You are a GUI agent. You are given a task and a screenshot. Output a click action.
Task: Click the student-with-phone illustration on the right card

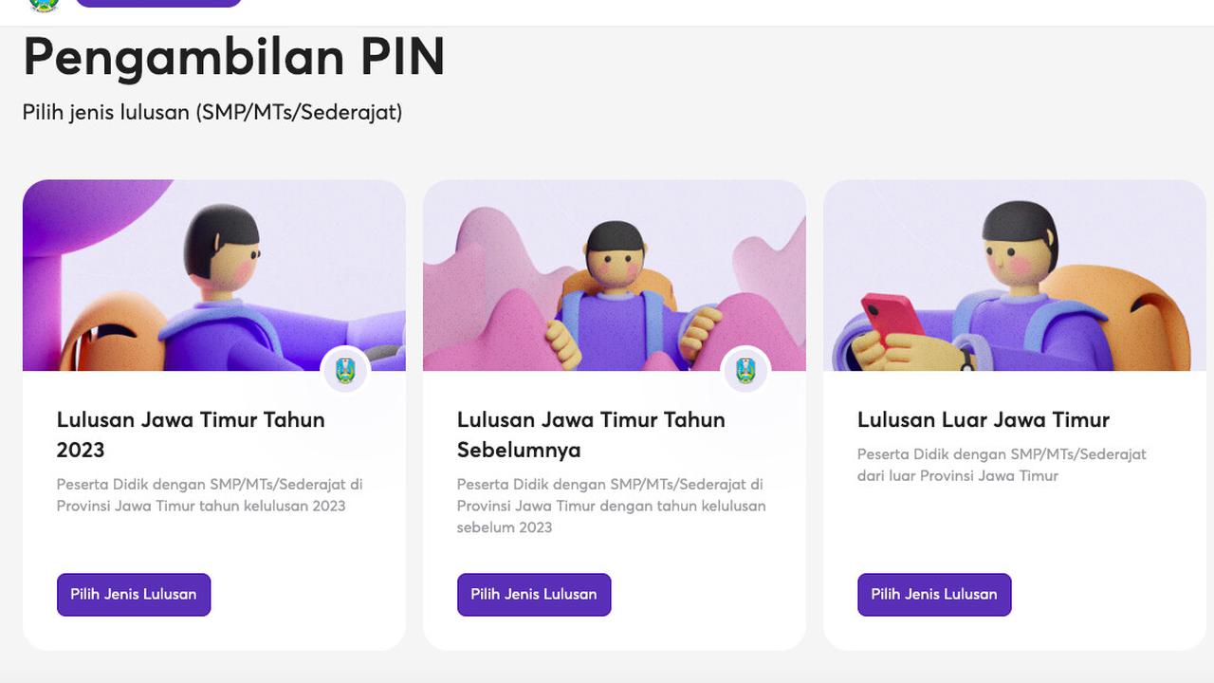pyautogui.click(x=1015, y=275)
